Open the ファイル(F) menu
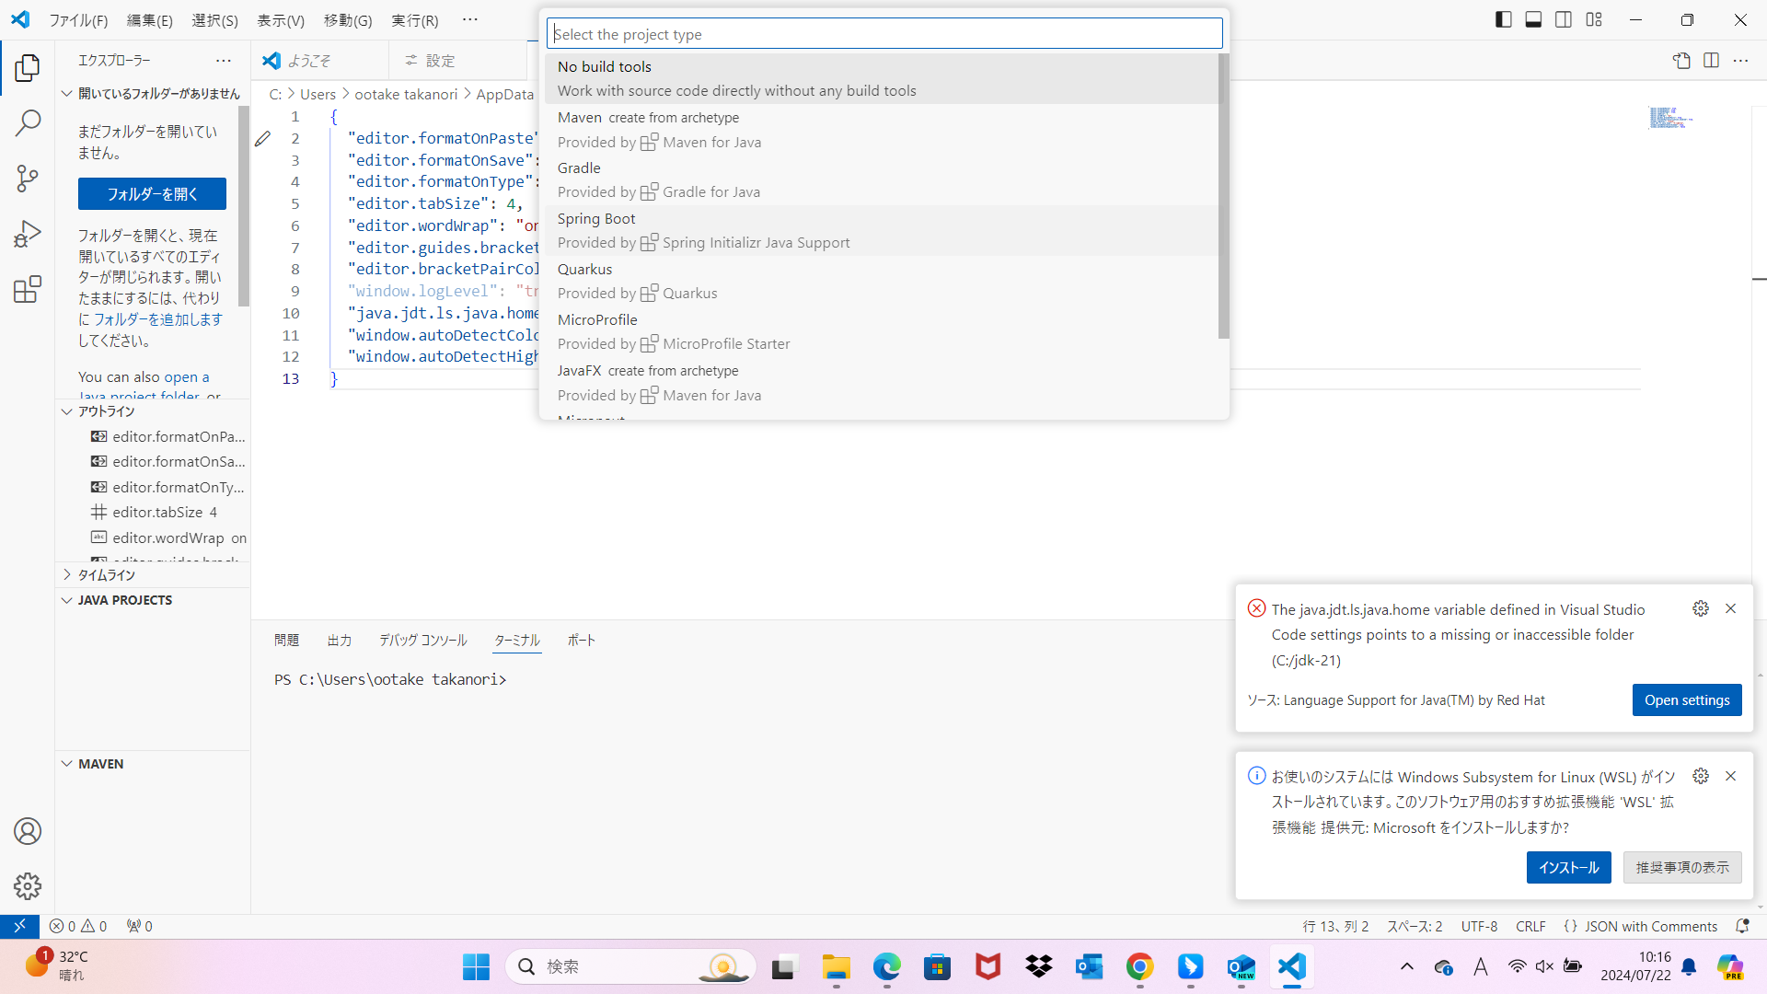This screenshot has width=1767, height=994. tap(78, 19)
